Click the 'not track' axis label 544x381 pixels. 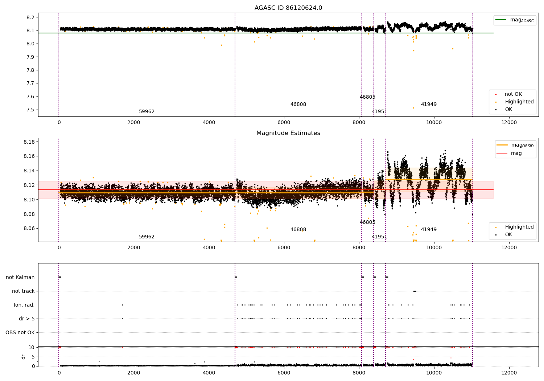(23, 291)
